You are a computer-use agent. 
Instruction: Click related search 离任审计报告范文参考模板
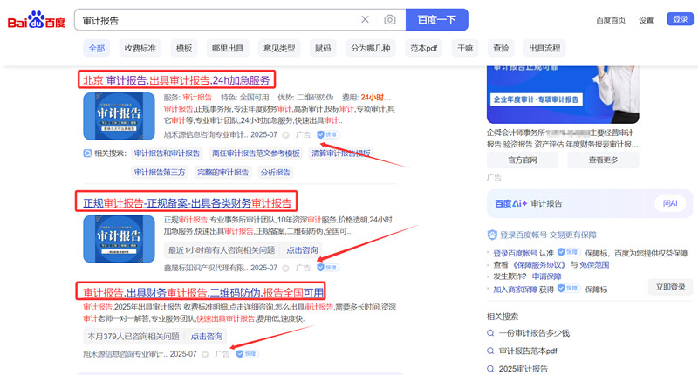click(256, 153)
